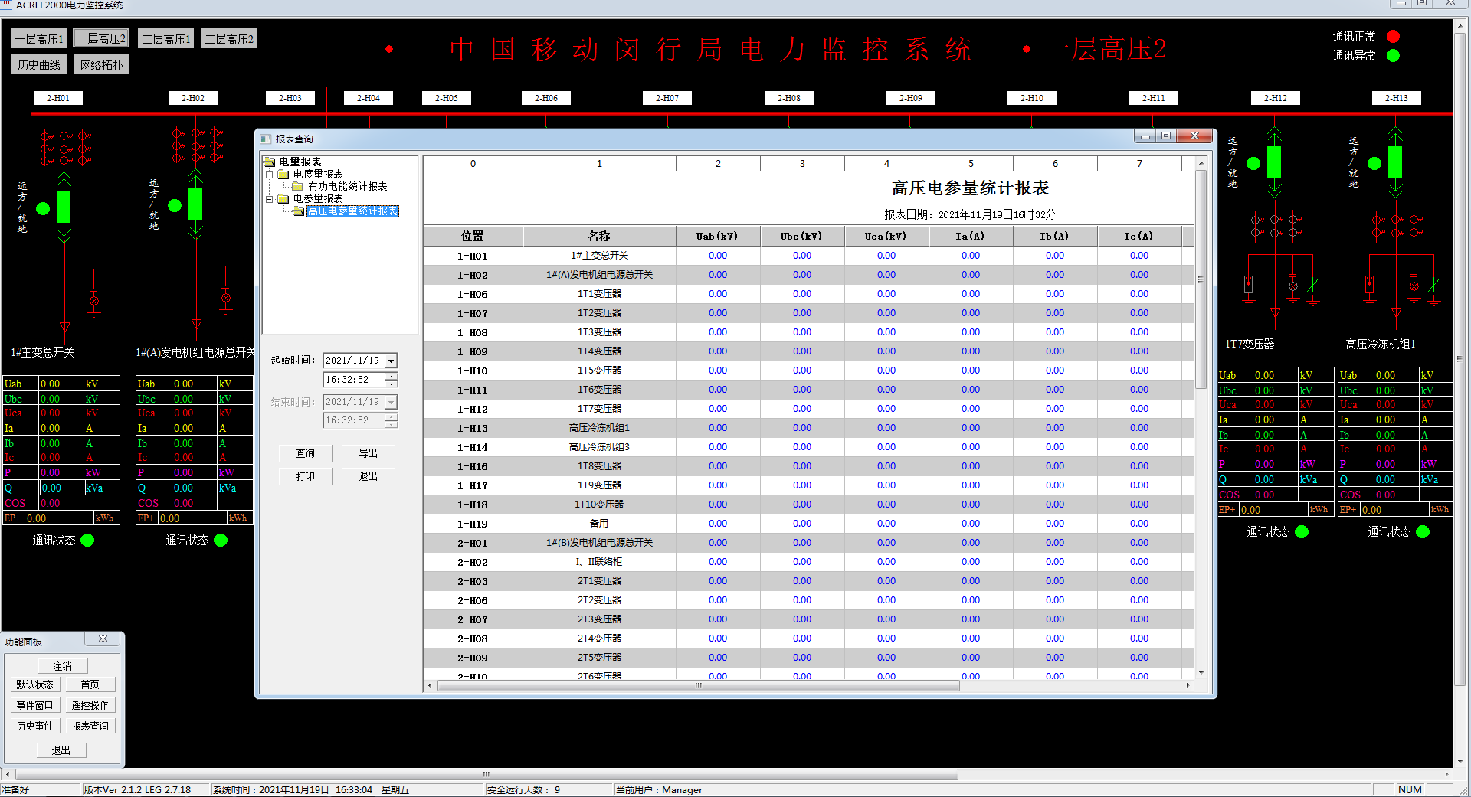Open the 历史曲线 page

click(x=39, y=65)
